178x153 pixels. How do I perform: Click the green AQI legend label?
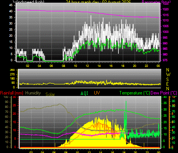(x=84, y=93)
